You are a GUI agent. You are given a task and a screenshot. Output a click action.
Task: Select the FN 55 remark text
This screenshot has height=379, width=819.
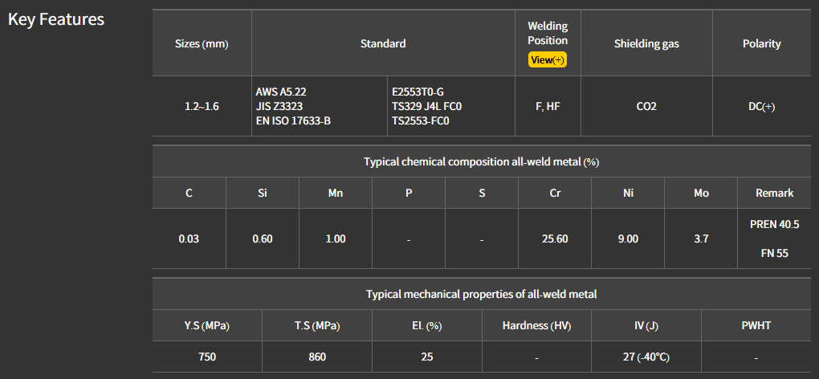tap(774, 254)
